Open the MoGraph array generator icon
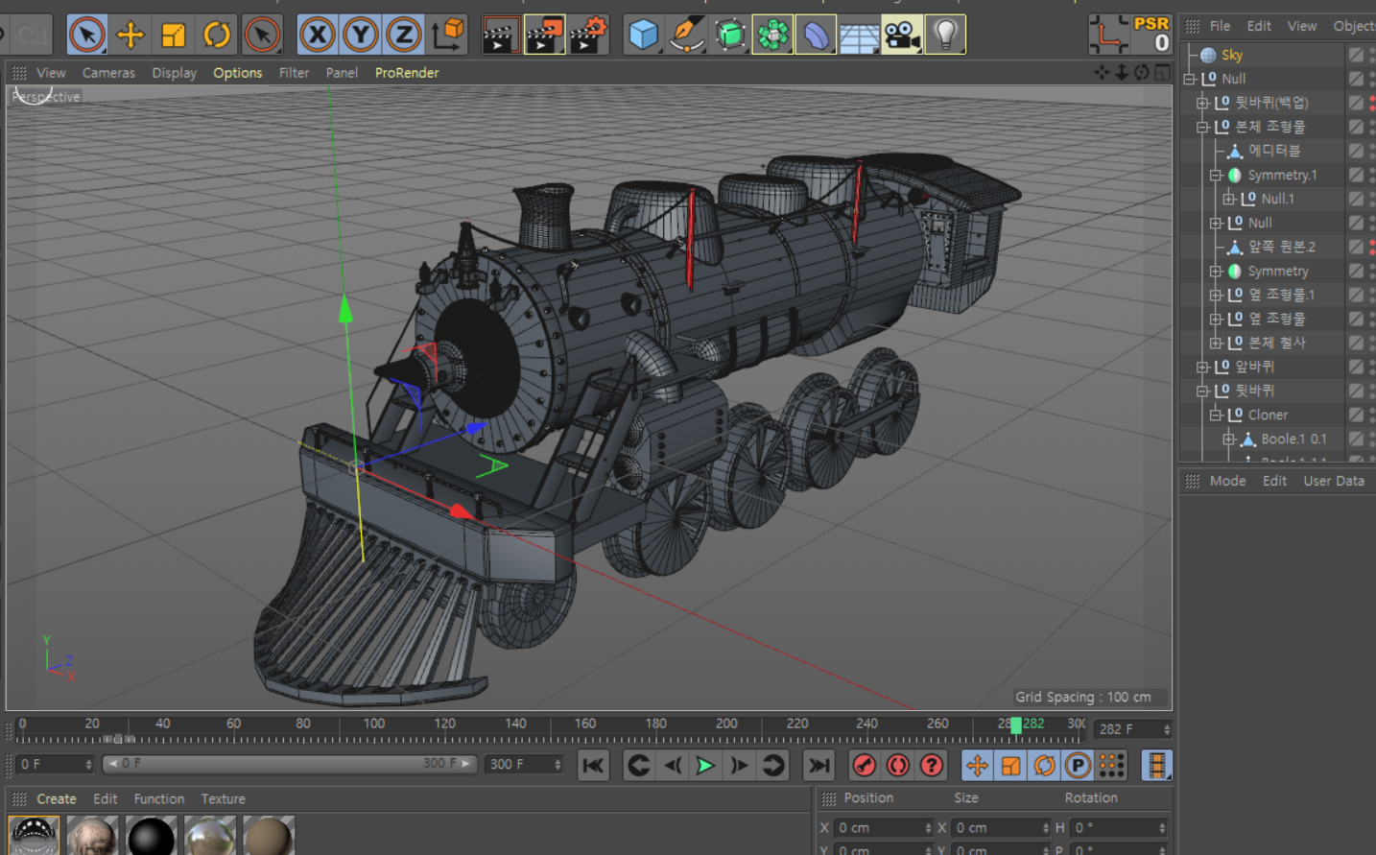Image resolution: width=1376 pixels, height=855 pixels. pos(772,36)
